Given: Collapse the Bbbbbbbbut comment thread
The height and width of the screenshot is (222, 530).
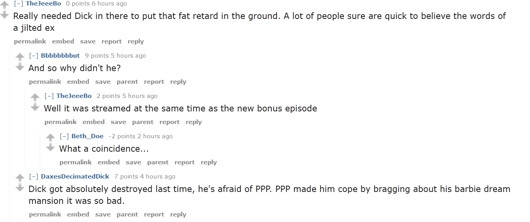Looking at the screenshot, I should point(34,56).
